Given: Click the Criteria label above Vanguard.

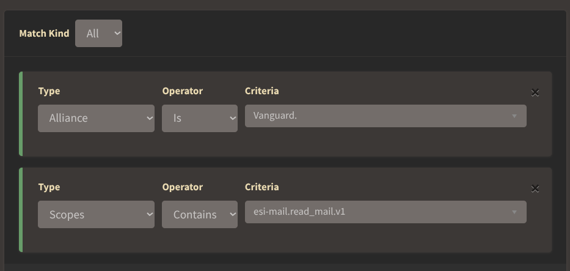Looking at the screenshot, I should click(x=261, y=91).
